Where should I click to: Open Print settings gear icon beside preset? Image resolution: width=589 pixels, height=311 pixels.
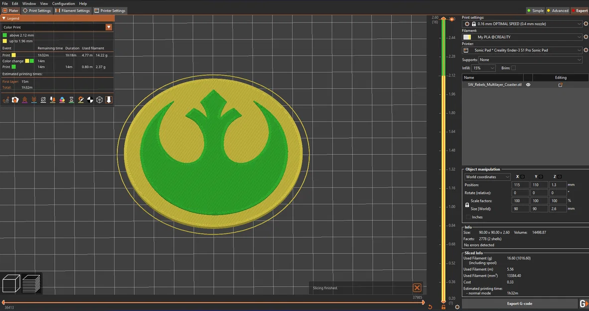pos(586,24)
